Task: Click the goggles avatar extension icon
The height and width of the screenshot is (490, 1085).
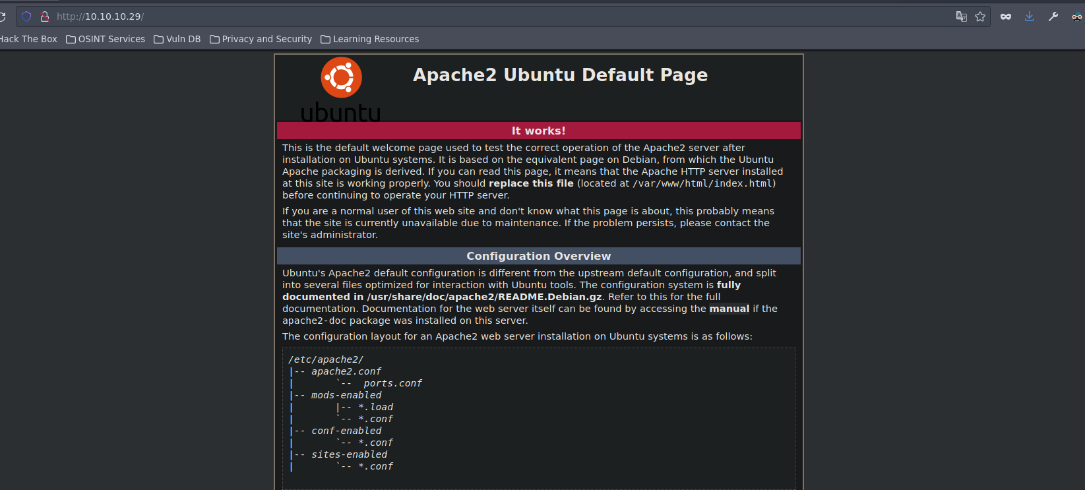Action: coord(1076,16)
